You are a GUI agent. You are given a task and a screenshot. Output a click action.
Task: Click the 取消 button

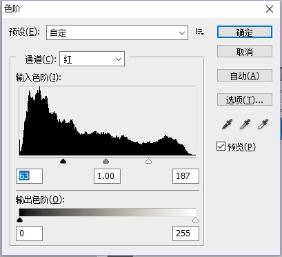245,51
